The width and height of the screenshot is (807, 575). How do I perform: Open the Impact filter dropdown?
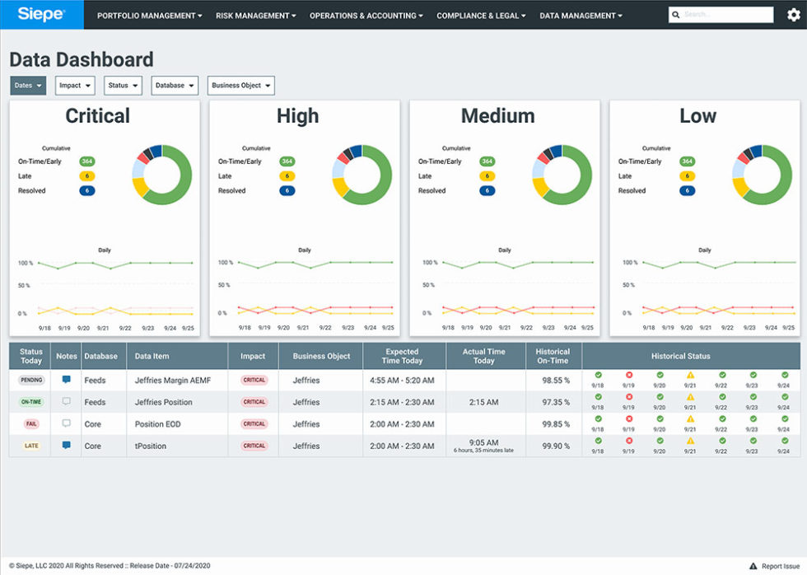click(74, 85)
